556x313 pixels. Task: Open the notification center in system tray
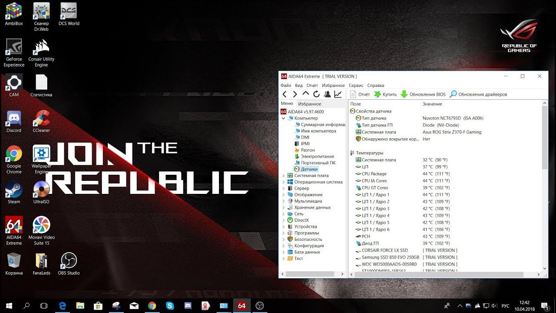(545, 306)
